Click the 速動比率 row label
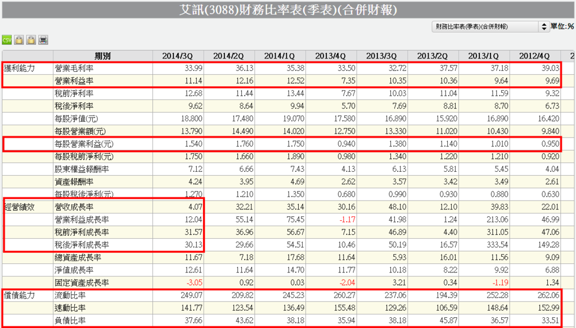This screenshot has height=328, width=576. tap(70, 308)
